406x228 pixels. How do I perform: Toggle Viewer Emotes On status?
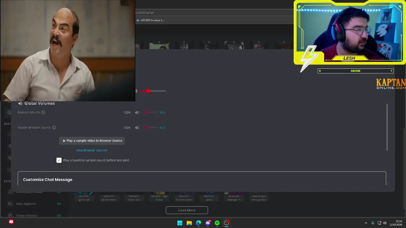pos(59,215)
